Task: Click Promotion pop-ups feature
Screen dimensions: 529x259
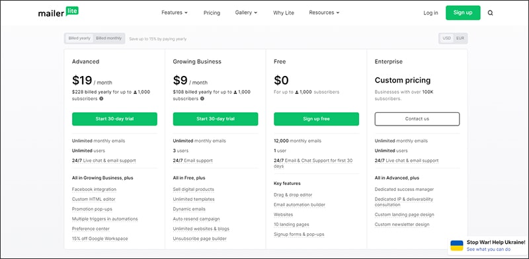Action: 92,209
